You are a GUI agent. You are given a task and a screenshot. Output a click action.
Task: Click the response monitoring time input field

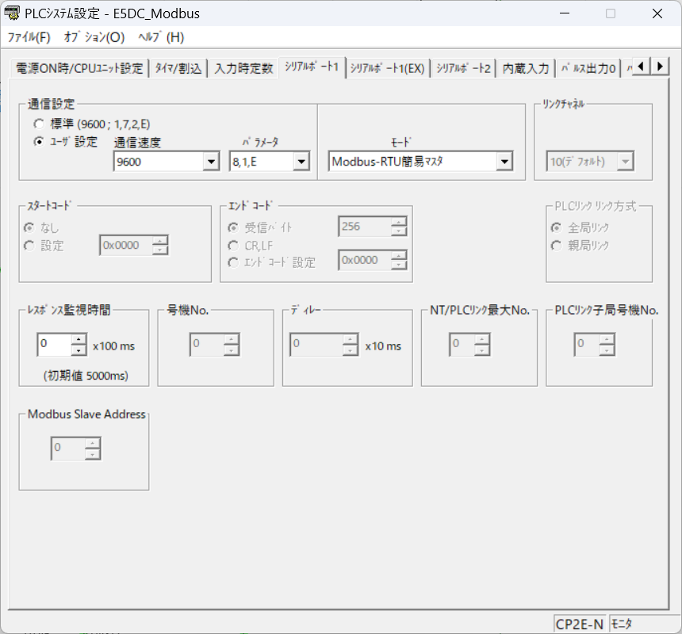click(53, 345)
